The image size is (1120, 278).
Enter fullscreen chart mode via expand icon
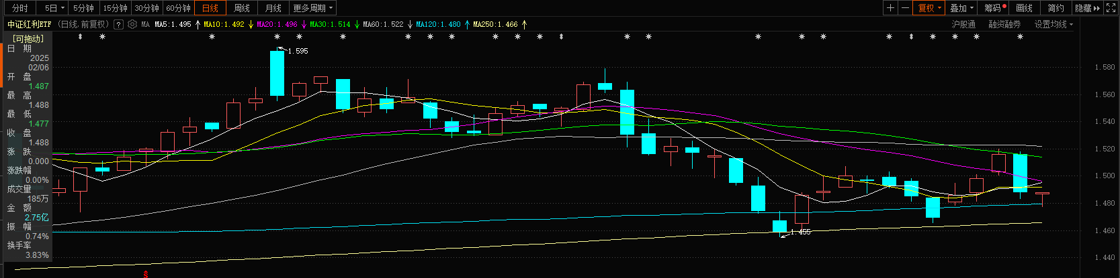1111,8
